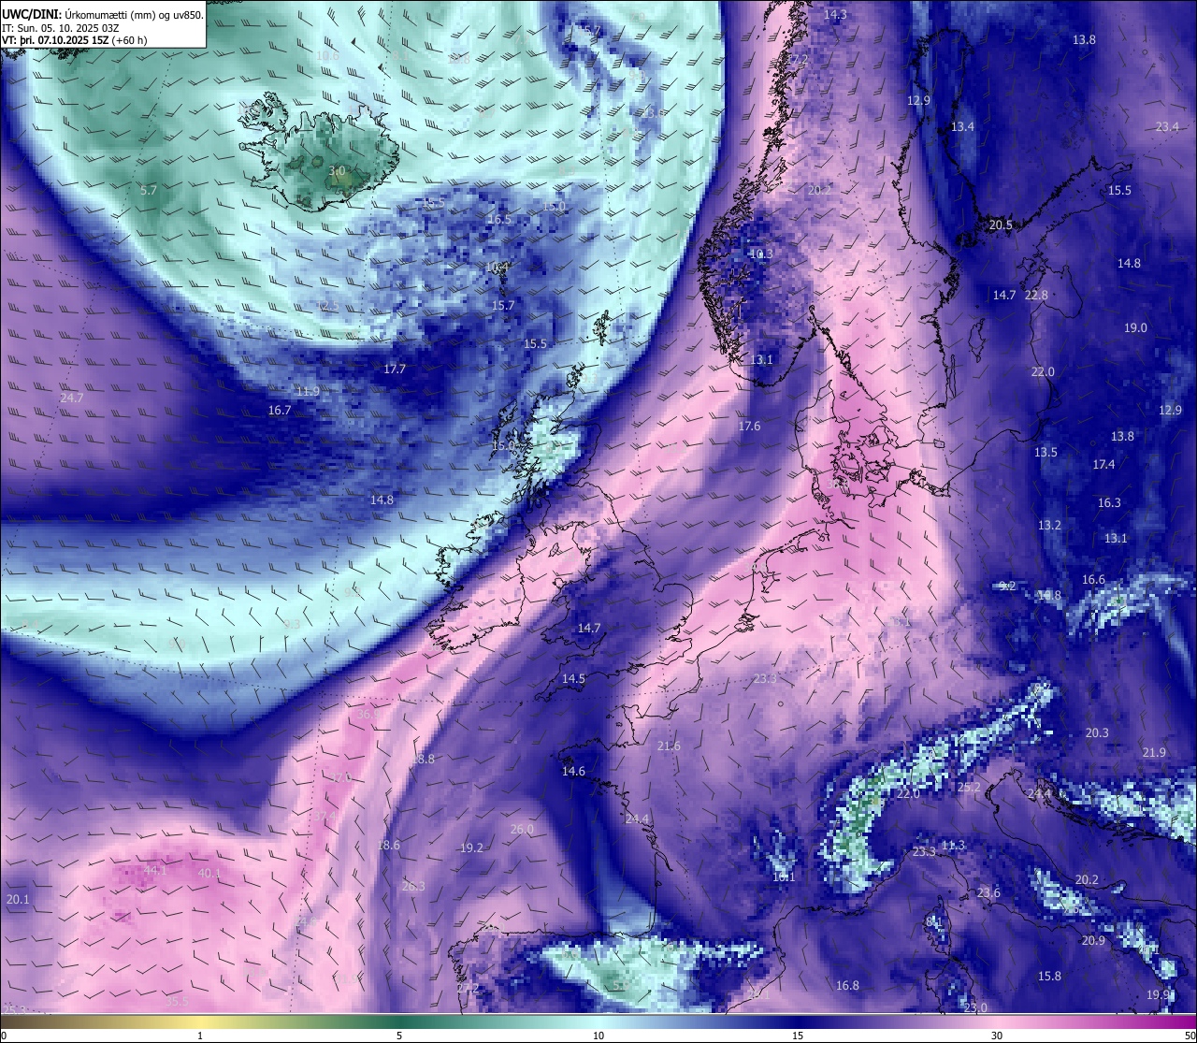1197x1043 pixels.
Task: Click the 3.0 value over Iceland
Action: tap(338, 171)
